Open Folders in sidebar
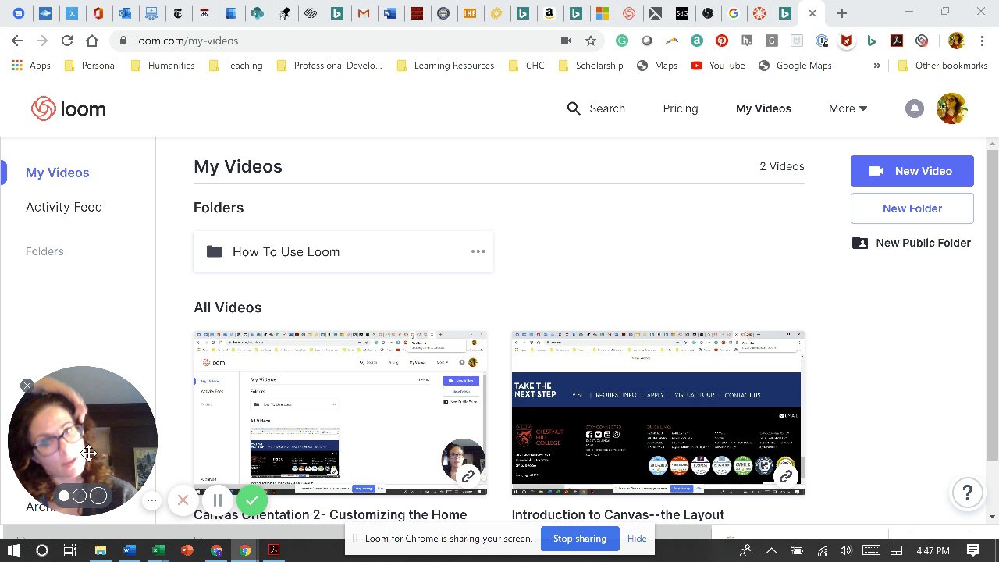 (x=44, y=251)
